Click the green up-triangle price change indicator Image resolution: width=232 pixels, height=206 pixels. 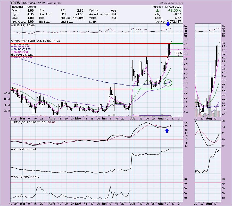tap(158, 11)
